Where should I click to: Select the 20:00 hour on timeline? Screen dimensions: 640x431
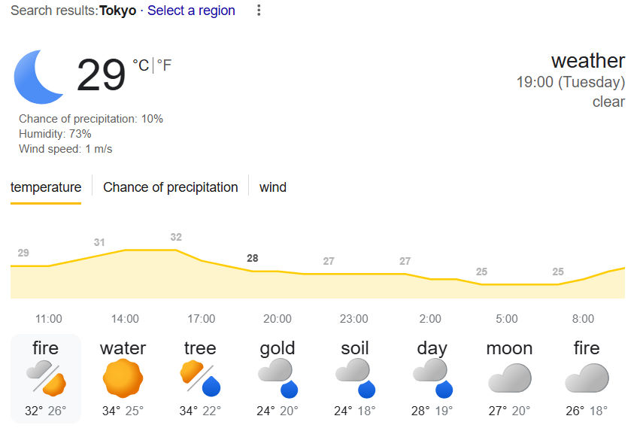278,319
